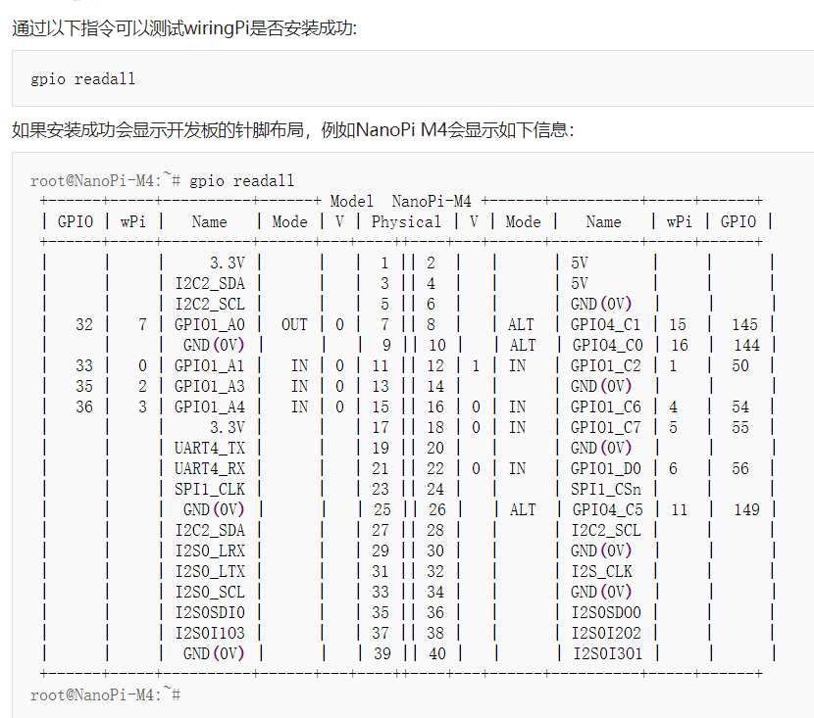
Task: Click the 'SPI1_CLK' name cell
Action: [x=209, y=490]
